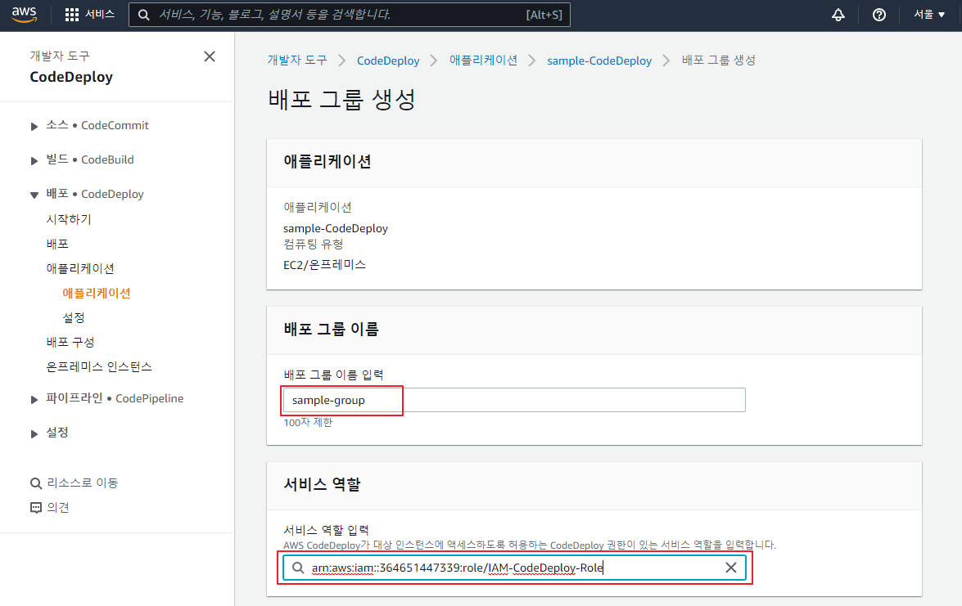Viewport: 962px width, 606px height.
Task: Click the 100자 제한 hint text
Action: pyautogui.click(x=308, y=422)
